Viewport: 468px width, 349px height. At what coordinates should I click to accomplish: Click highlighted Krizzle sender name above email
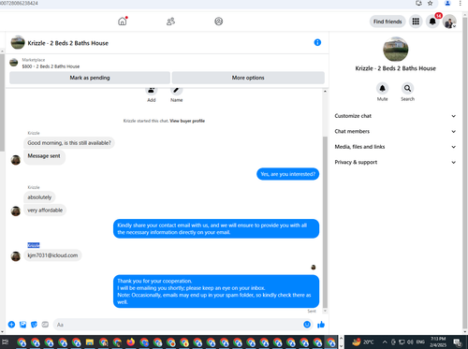34,245
